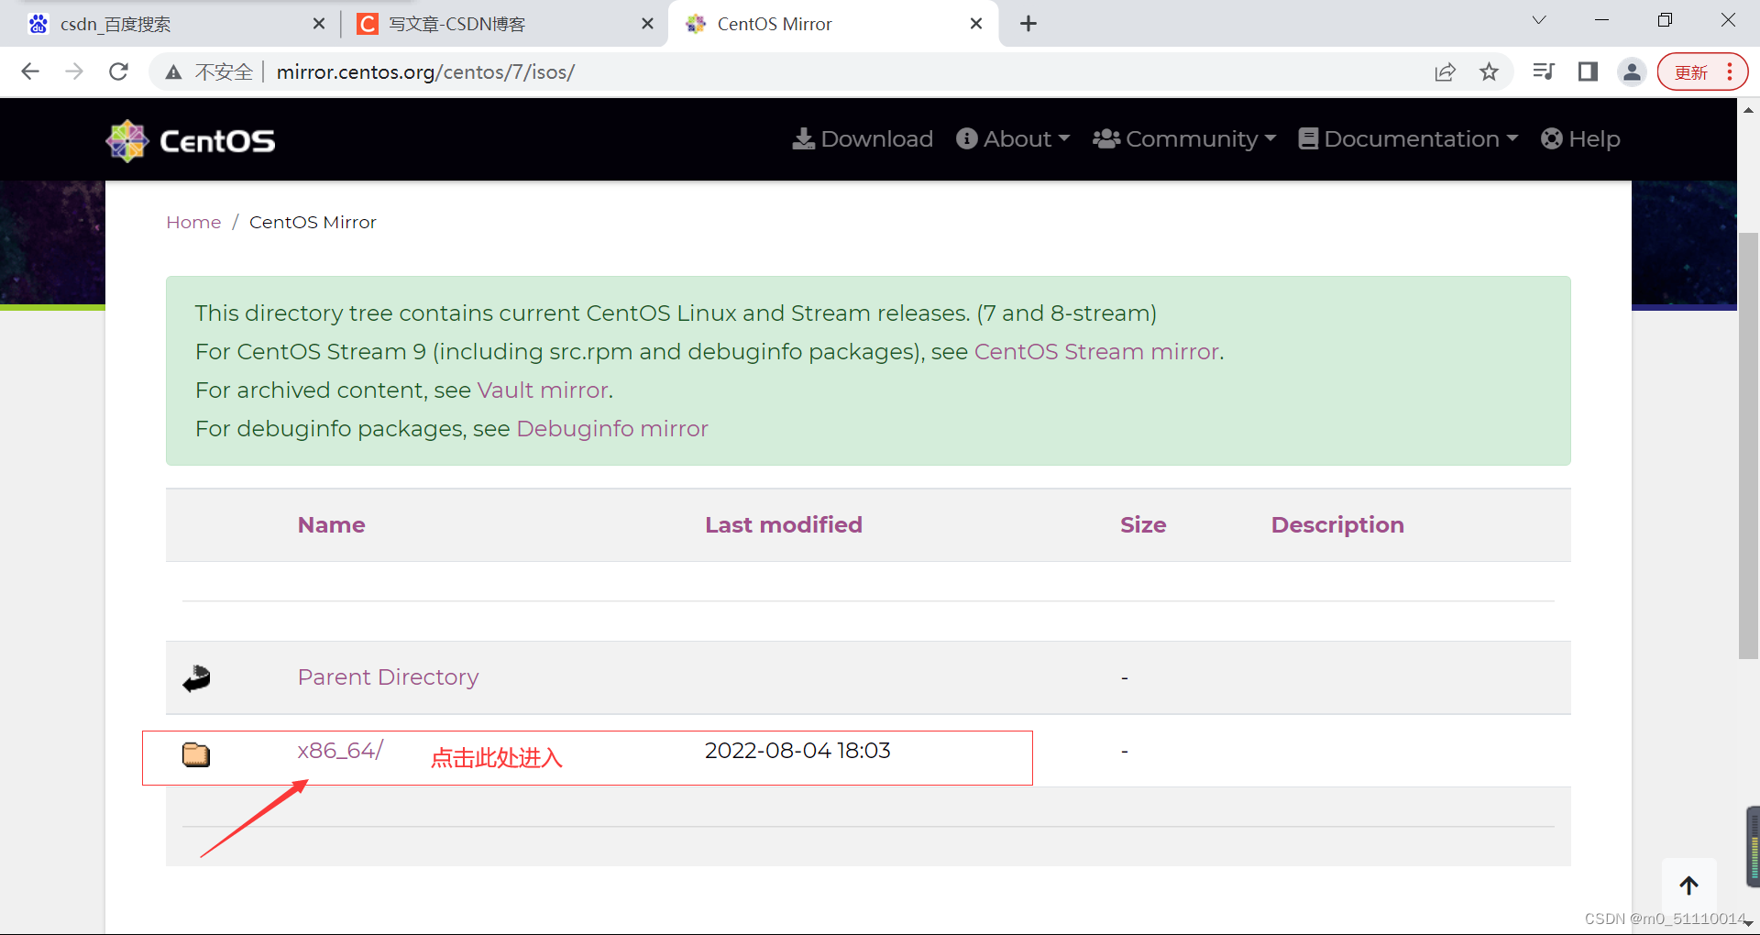Viewport: 1760px width, 935px height.
Task: Open the Download nav link
Action: pyautogui.click(x=863, y=139)
